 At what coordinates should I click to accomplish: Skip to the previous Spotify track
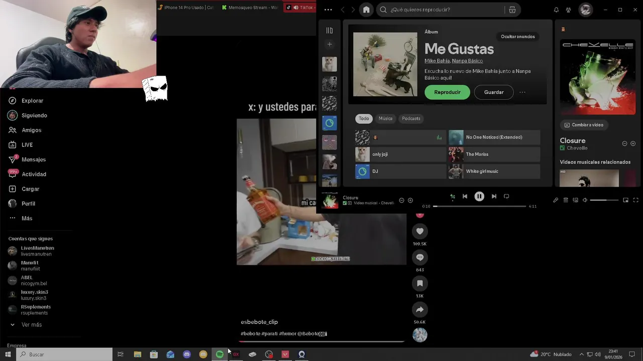(465, 197)
